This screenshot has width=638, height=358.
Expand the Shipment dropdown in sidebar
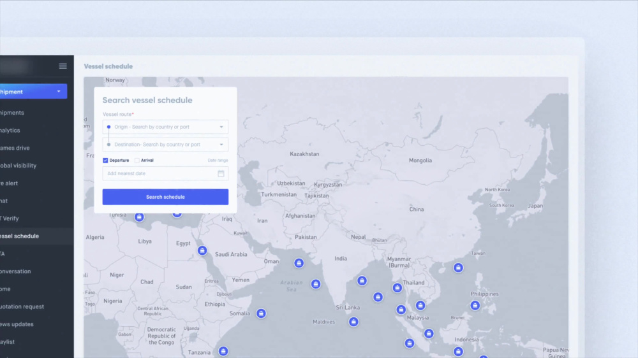click(33, 92)
